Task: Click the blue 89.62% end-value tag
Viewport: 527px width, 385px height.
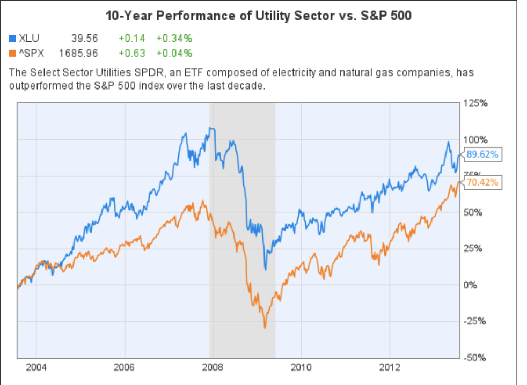Action: tap(482, 154)
